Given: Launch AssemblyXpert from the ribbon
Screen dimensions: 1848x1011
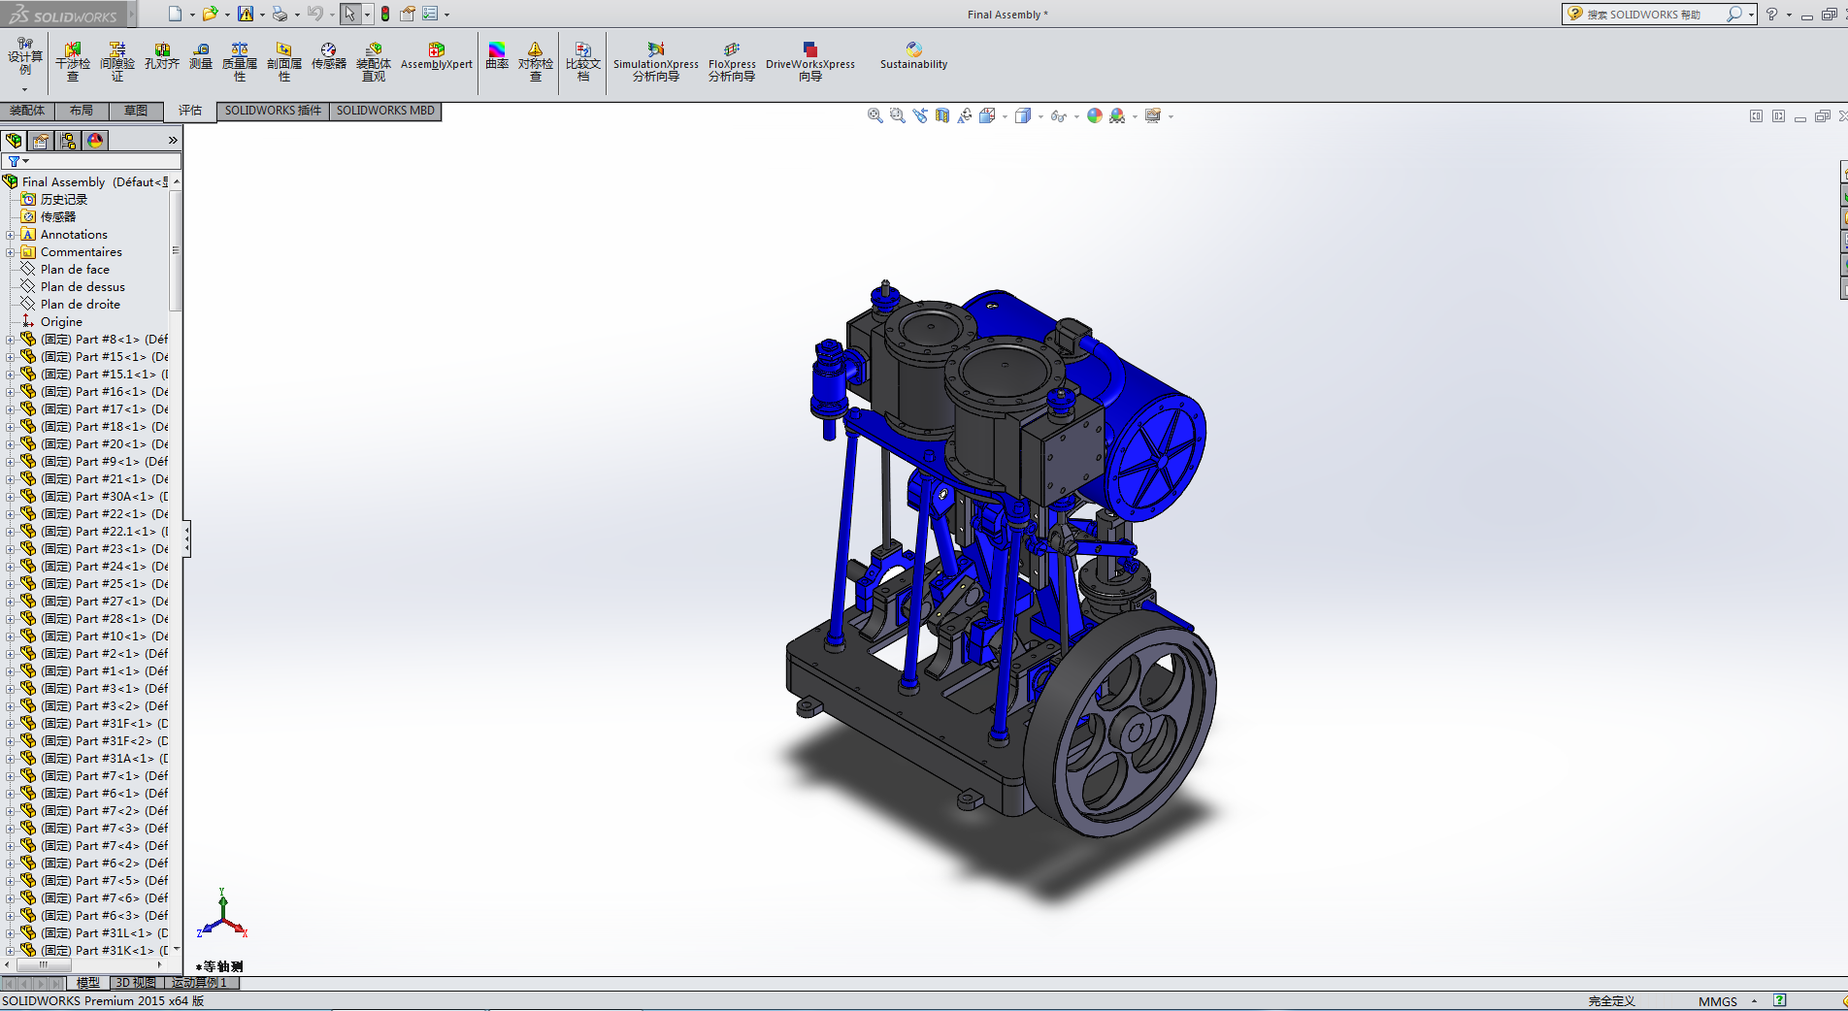Looking at the screenshot, I should pyautogui.click(x=436, y=56).
